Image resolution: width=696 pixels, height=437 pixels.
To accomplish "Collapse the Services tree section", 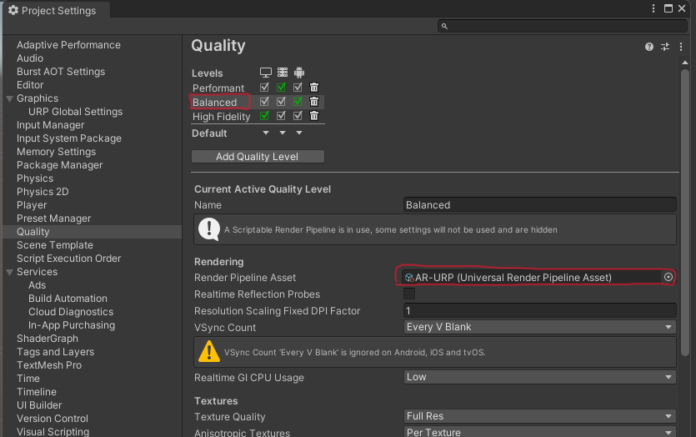I will (x=9, y=272).
